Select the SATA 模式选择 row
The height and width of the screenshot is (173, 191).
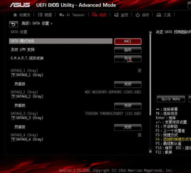61,41
